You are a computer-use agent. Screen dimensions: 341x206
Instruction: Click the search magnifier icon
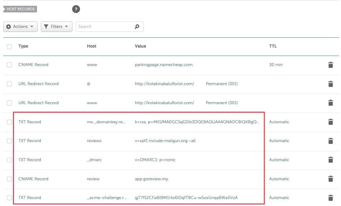pyautogui.click(x=137, y=27)
